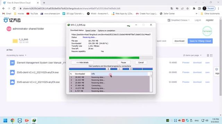Screen dimensions: 222x124
Task: Switch to grid view icon
Action: pos(211,55)
